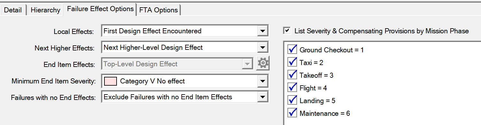Click the Failure Effect Options tab
This screenshot has height=125, width=481.
100,9
